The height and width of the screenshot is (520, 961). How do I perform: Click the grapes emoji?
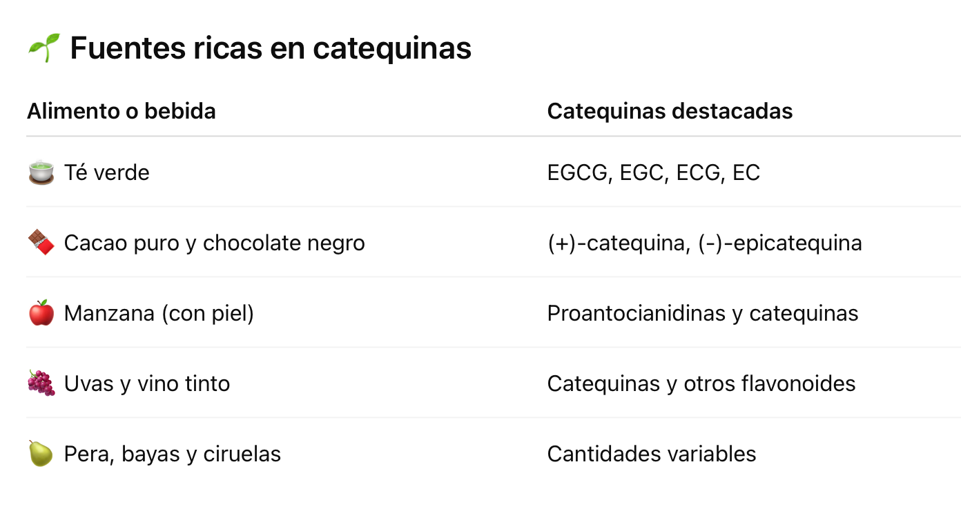pyautogui.click(x=41, y=383)
